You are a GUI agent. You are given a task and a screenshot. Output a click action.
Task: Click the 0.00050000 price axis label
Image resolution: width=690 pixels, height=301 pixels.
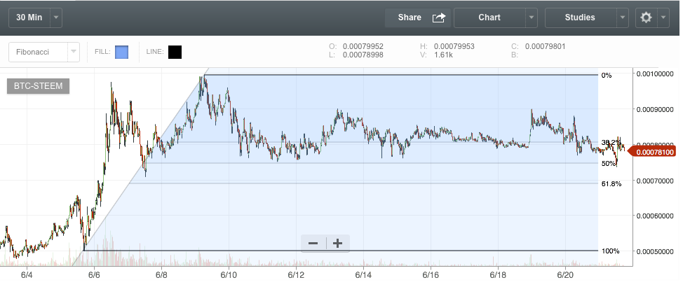655,251
